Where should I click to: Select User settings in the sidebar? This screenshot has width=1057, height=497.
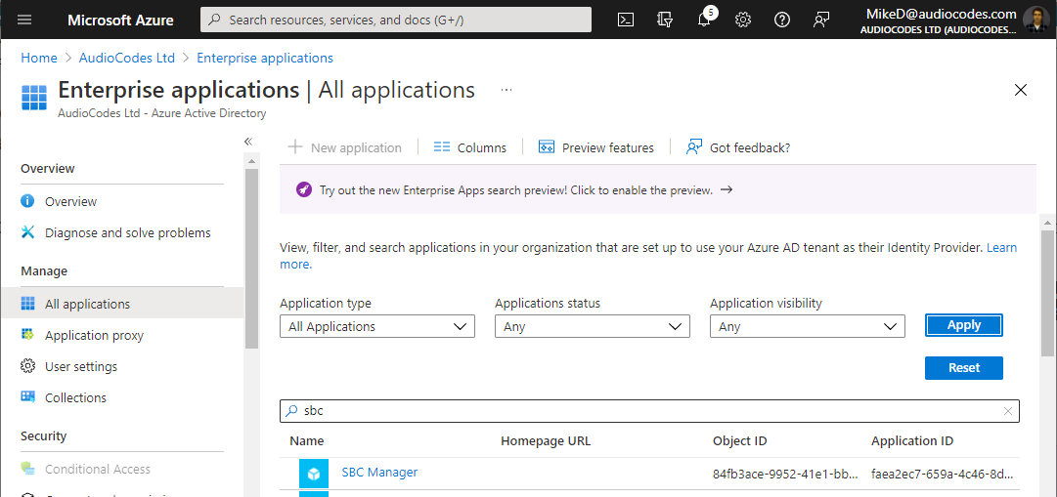81,366
